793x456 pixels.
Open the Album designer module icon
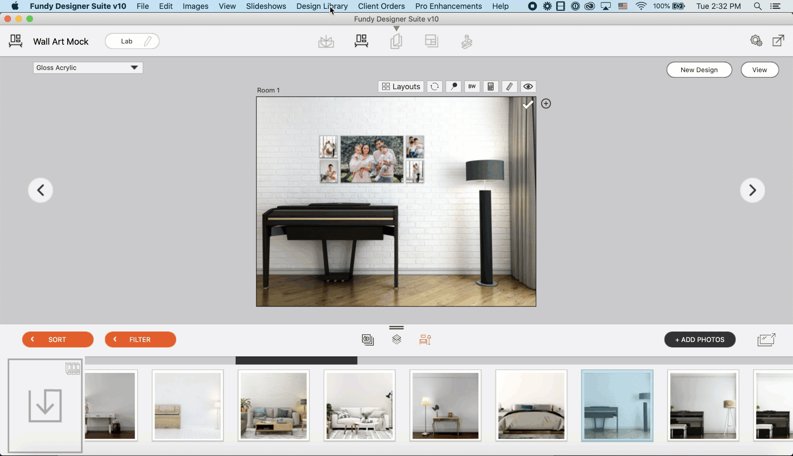(326, 41)
